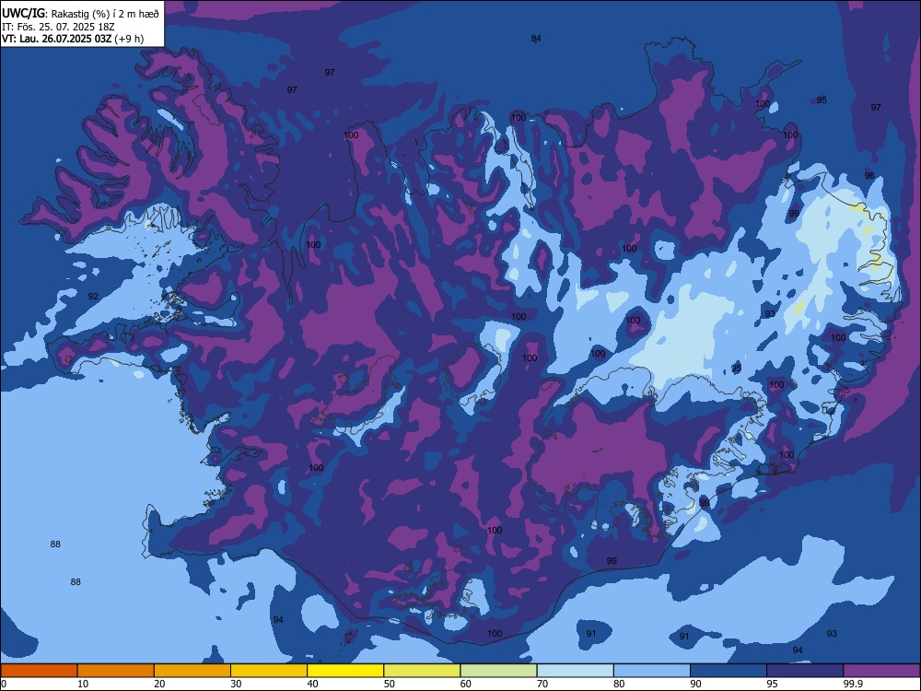Viewport: 921px width, 691px height.
Task: Click 'Rakastig (%) í 2 m hæð' heading
Action: (105, 14)
